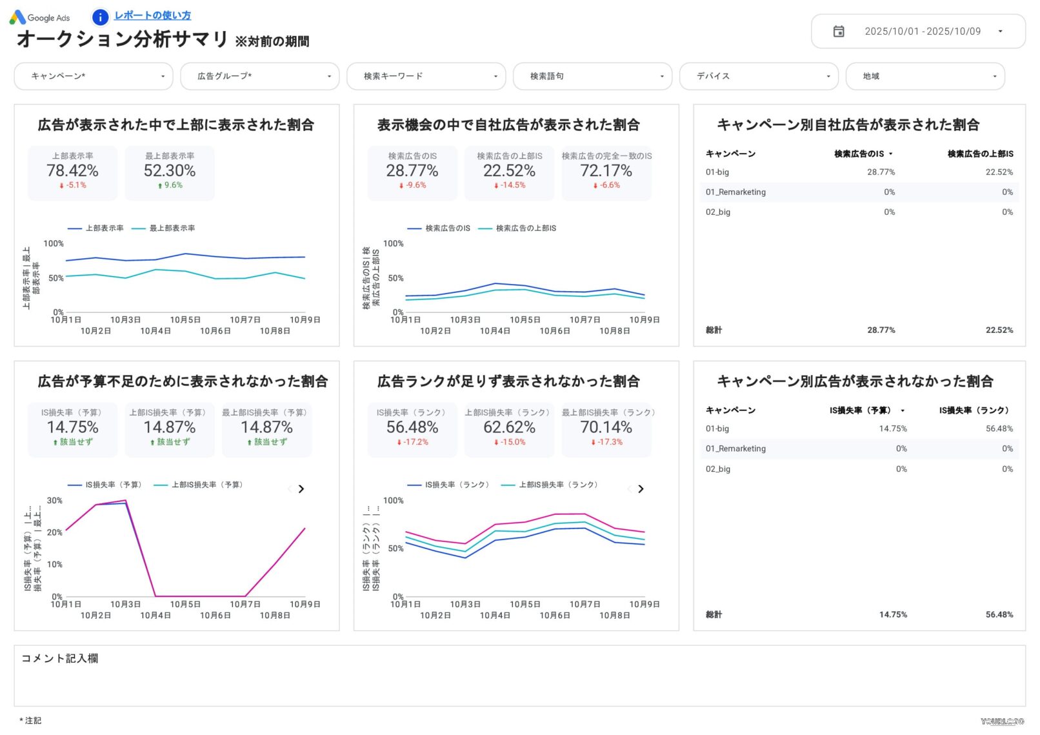Screen dimensions: 1040x735
Task: Open the 検索キーワード filter
Action: [x=426, y=76]
